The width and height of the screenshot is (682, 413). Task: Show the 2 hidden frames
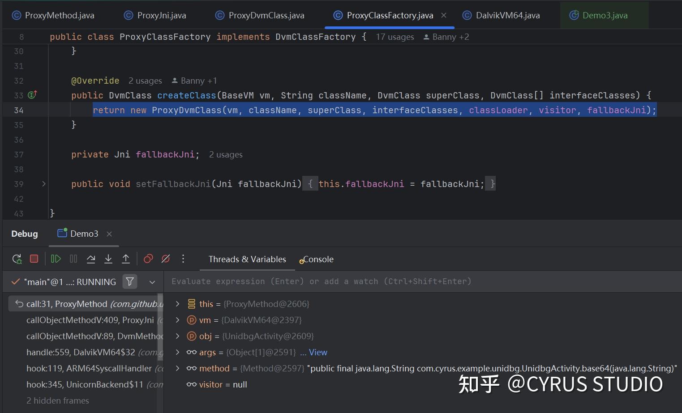(x=58, y=400)
